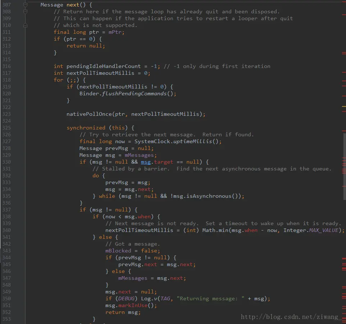Click isAsynchronous call on line 335
Viewport: 346px width, 324px height.
click(209, 196)
